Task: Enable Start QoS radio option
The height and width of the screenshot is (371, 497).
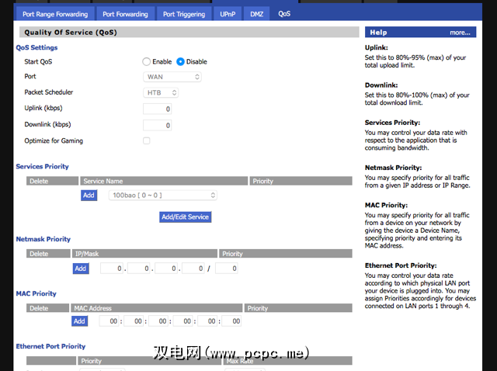Action: point(147,62)
